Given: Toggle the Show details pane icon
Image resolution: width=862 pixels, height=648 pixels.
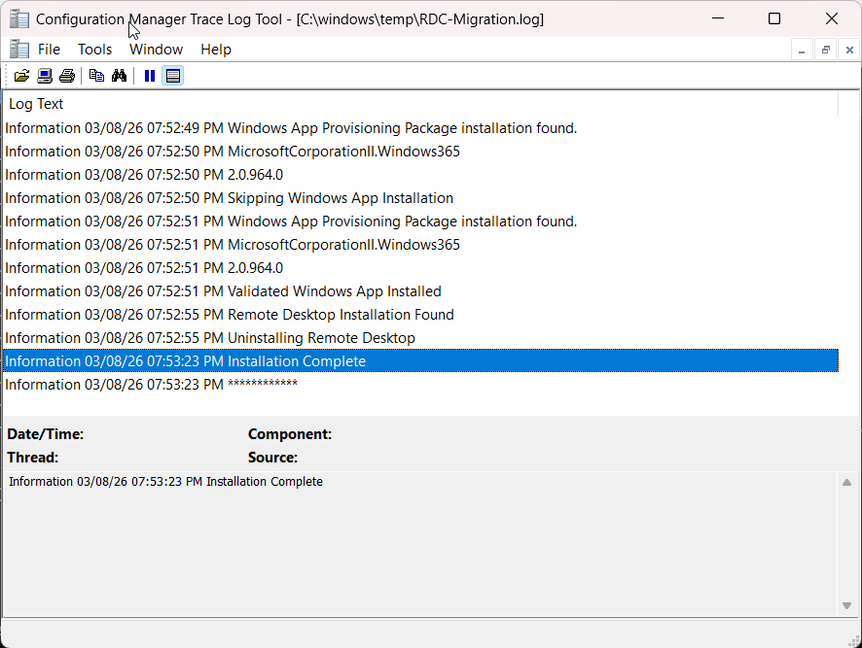Looking at the screenshot, I should click(172, 76).
